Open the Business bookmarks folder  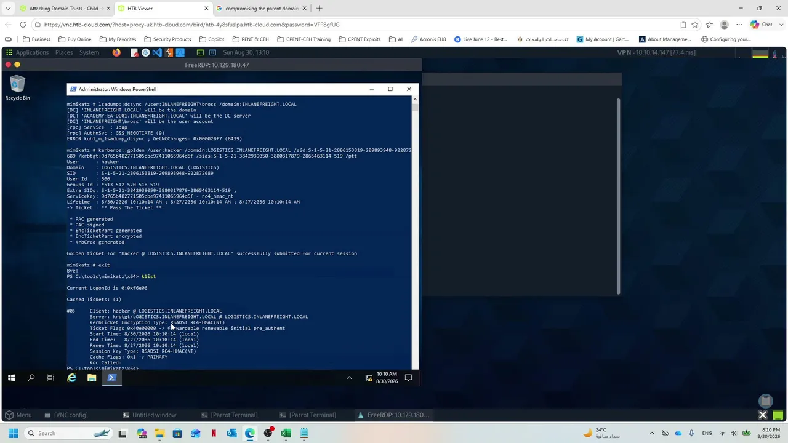(37, 39)
